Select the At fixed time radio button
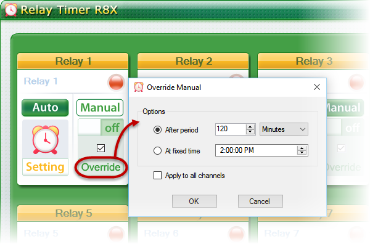This screenshot has height=244, width=370. coord(157,150)
